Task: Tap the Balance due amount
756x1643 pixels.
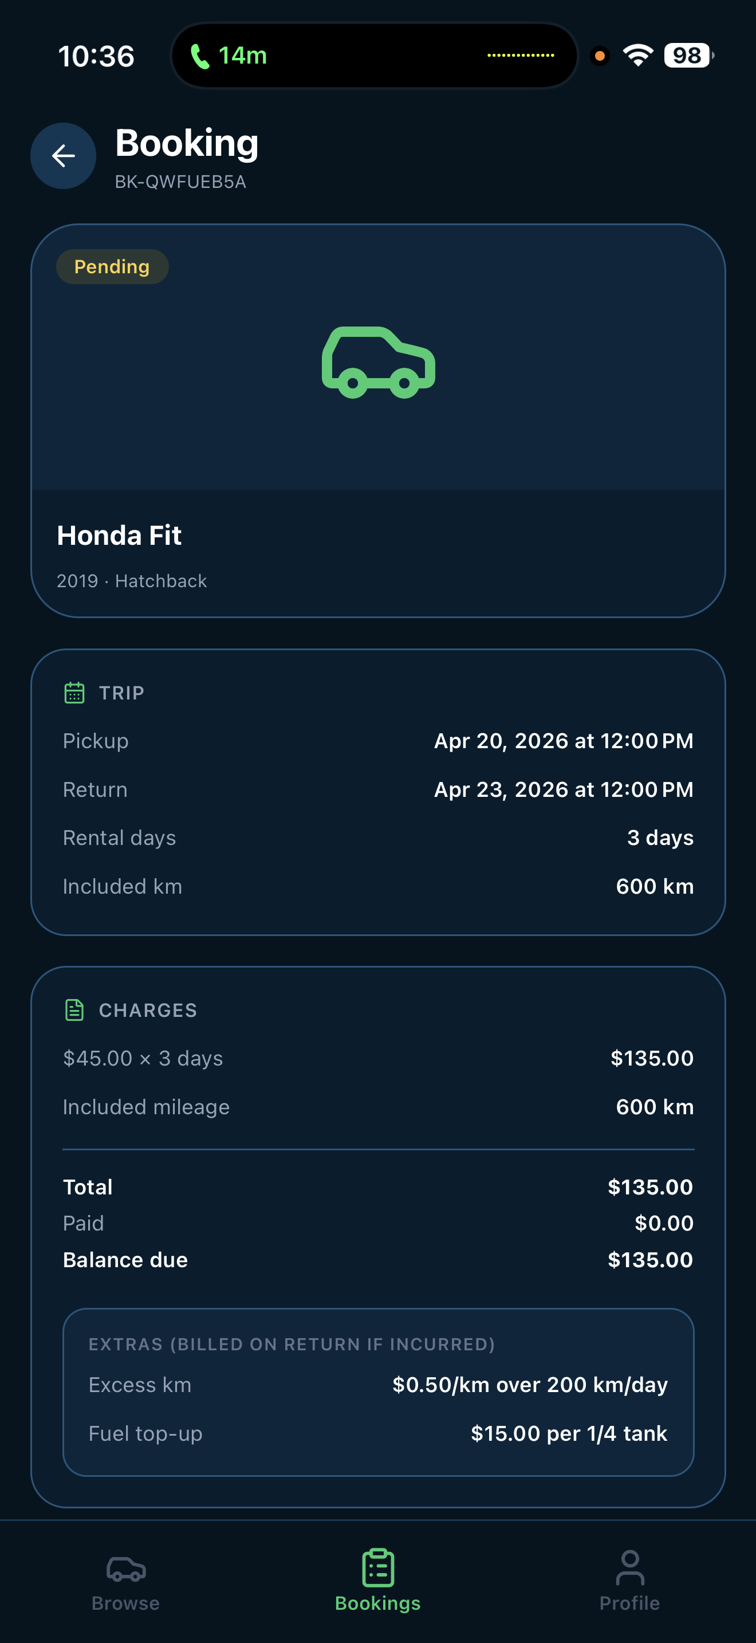Action: tap(649, 1260)
